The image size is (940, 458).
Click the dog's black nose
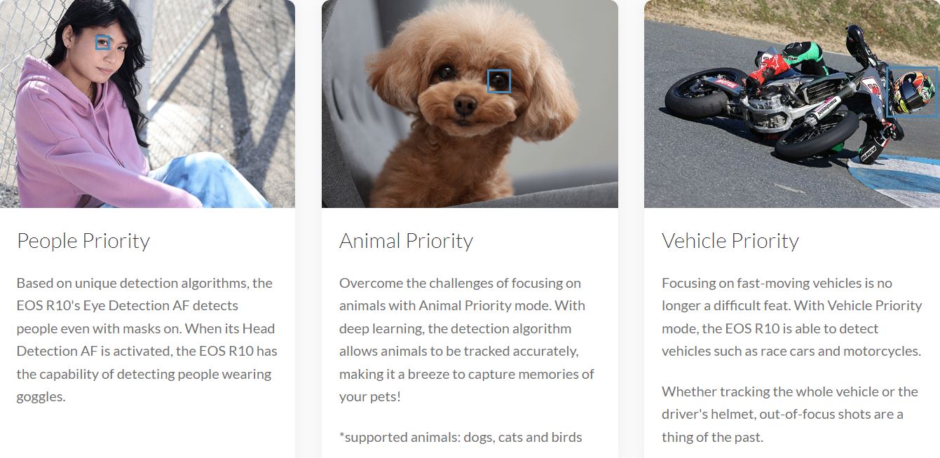tap(465, 105)
